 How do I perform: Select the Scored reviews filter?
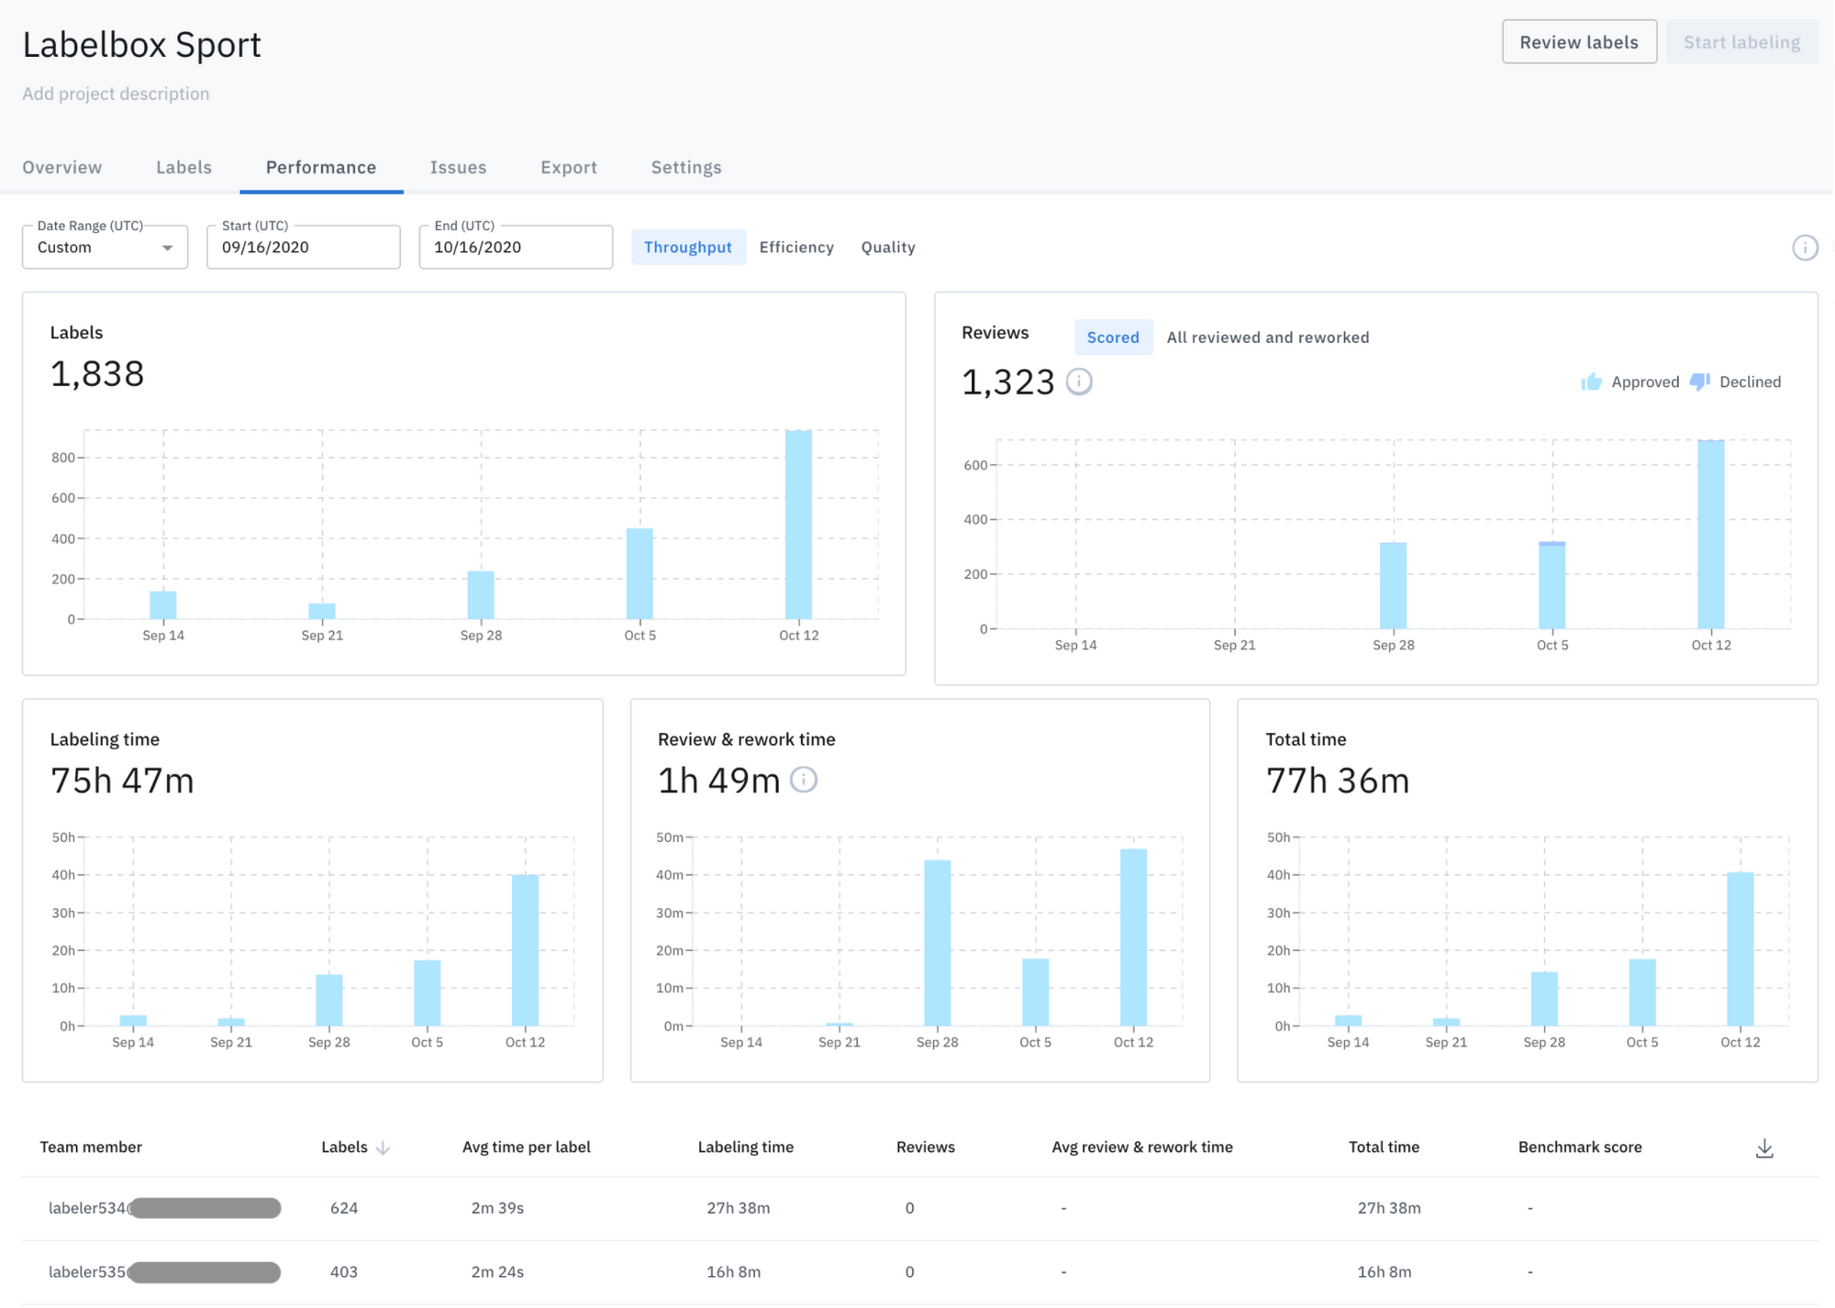pyautogui.click(x=1113, y=338)
